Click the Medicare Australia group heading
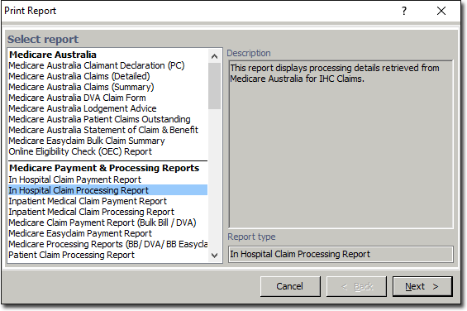 click(53, 55)
